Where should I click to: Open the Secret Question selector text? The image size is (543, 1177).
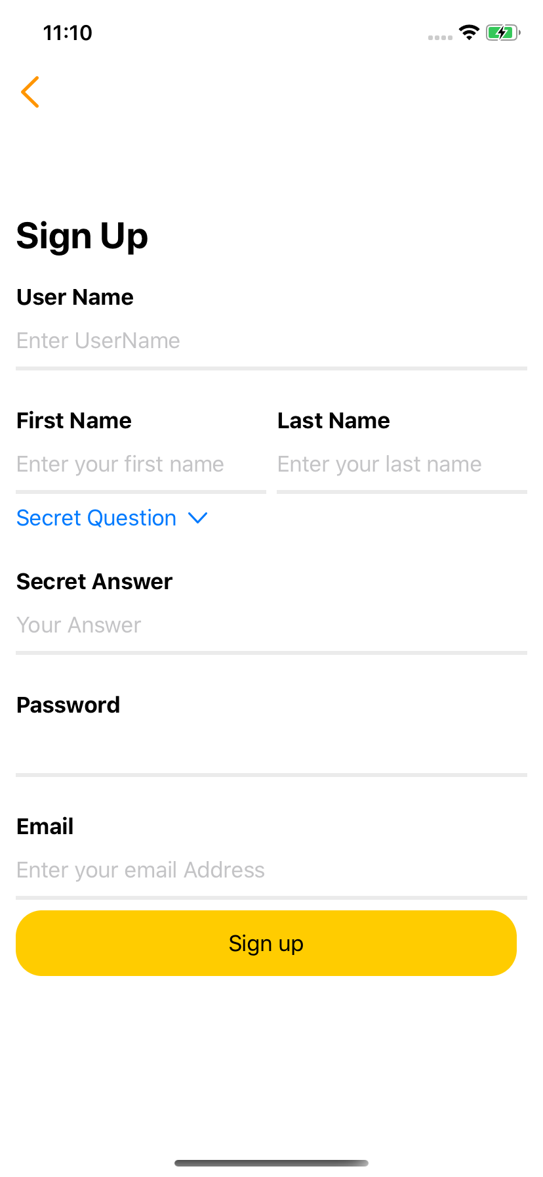click(96, 518)
